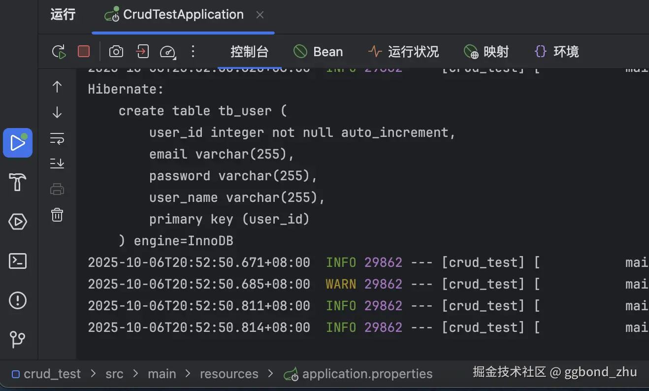Click the down arrow in console gutter

click(x=57, y=112)
